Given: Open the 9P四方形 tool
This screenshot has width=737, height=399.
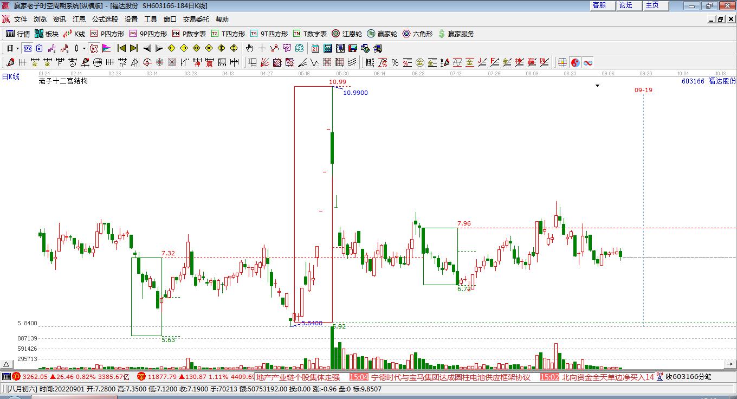Looking at the screenshot, I should coord(148,34).
